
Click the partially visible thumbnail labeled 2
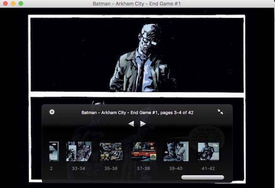point(53,151)
